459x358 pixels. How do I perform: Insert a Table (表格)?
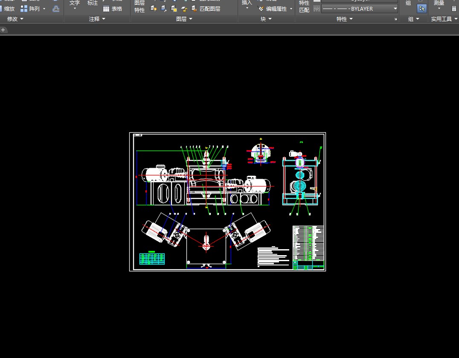(x=113, y=9)
